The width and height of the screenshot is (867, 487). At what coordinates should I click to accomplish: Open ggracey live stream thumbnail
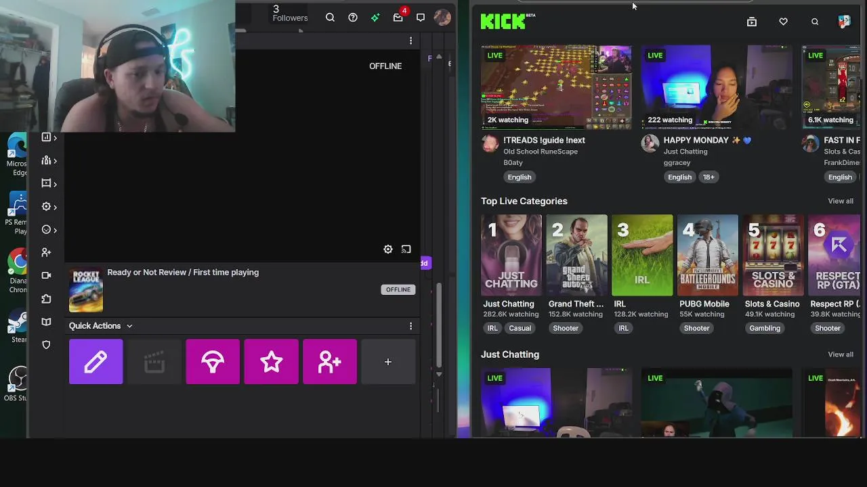tap(717, 87)
